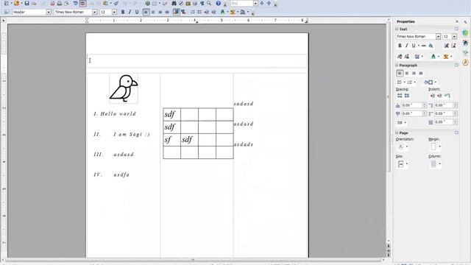The height and width of the screenshot is (265, 471).
Task: Collapse the Paragraph section in Properties
Action: pyautogui.click(x=397, y=66)
